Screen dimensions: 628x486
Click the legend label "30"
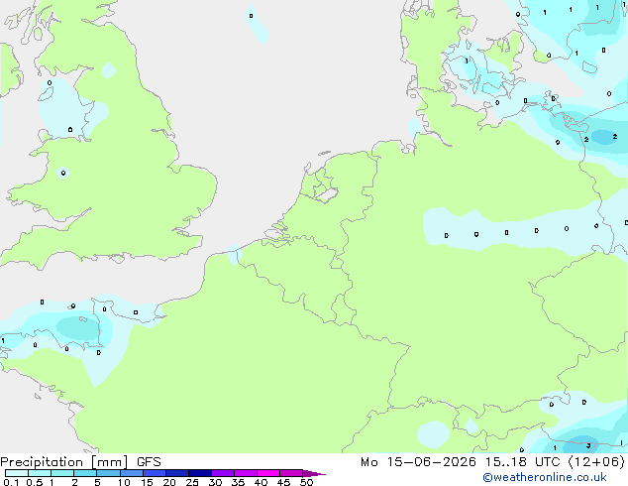point(215,482)
